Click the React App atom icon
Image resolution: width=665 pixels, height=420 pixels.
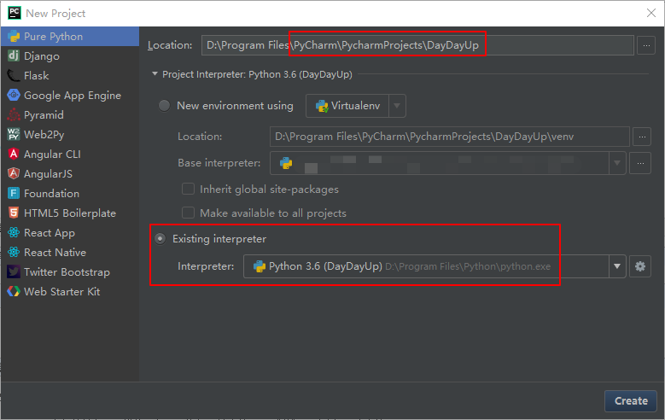14,232
